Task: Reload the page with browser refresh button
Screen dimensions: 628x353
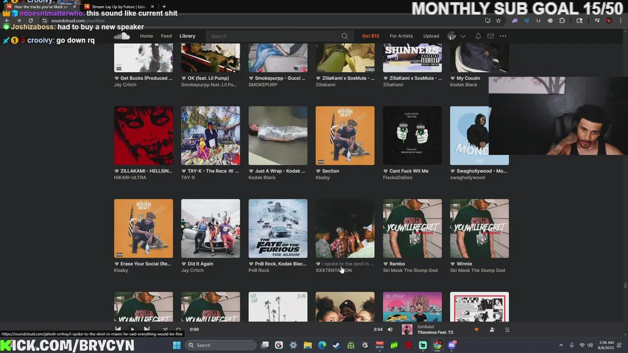Action: [30, 21]
